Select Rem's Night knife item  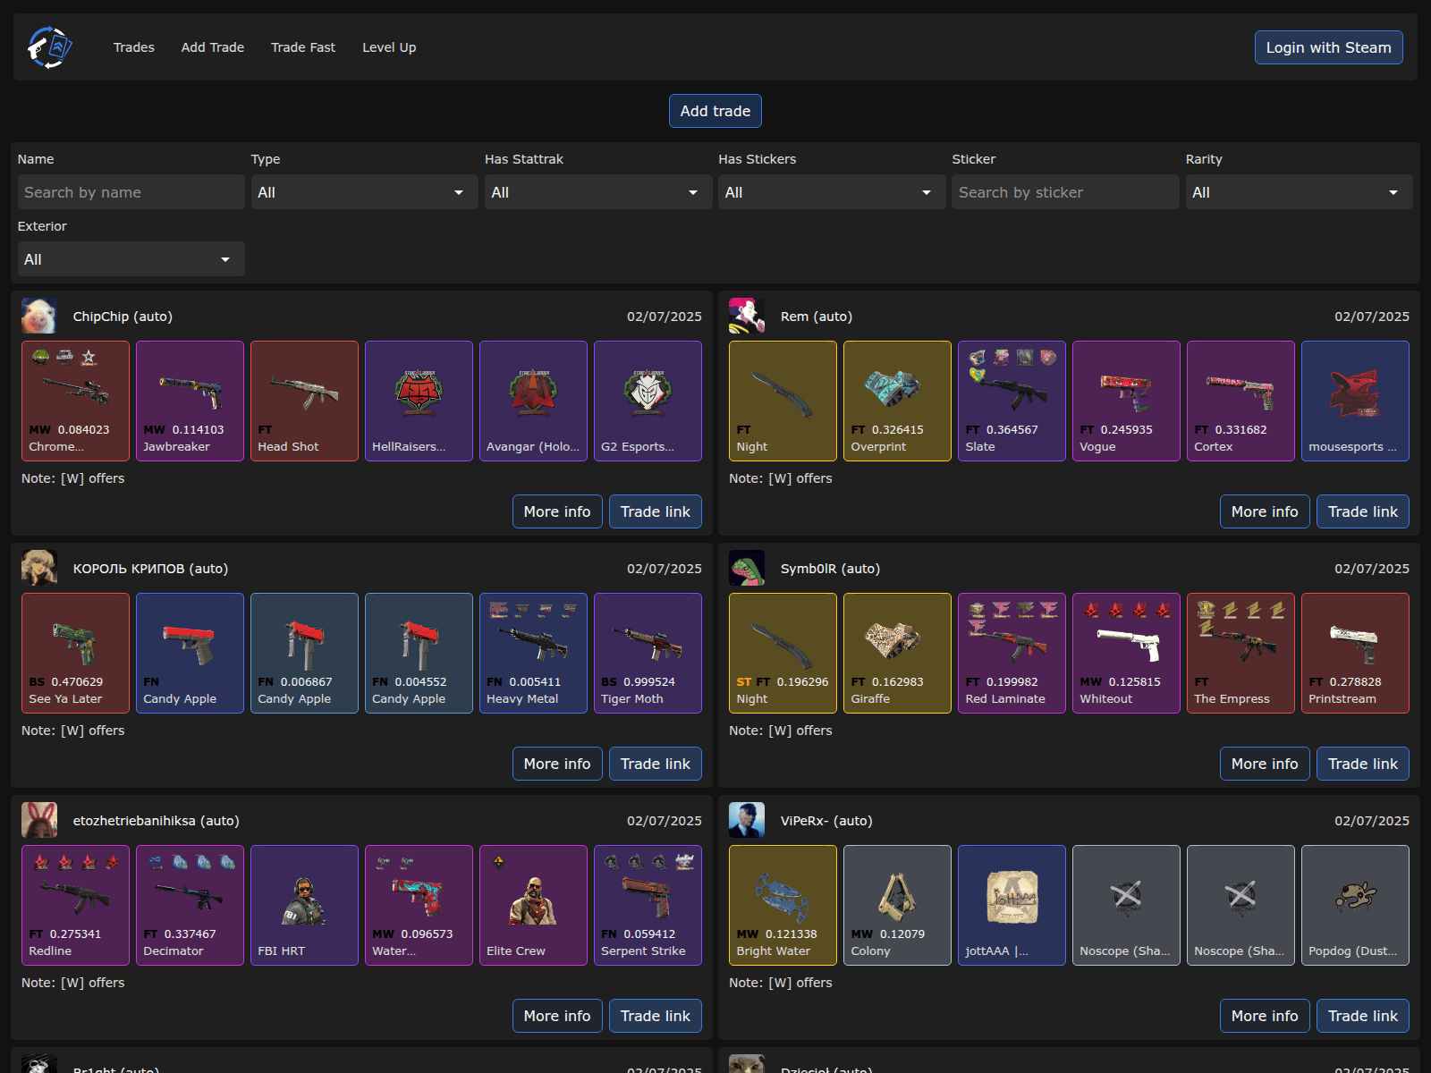pos(783,401)
